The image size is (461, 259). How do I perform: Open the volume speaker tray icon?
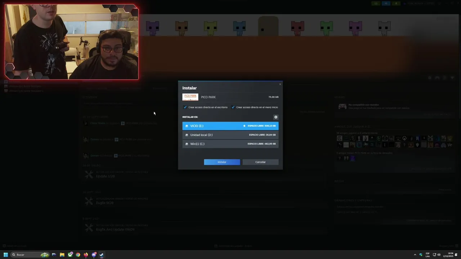(x=439, y=255)
